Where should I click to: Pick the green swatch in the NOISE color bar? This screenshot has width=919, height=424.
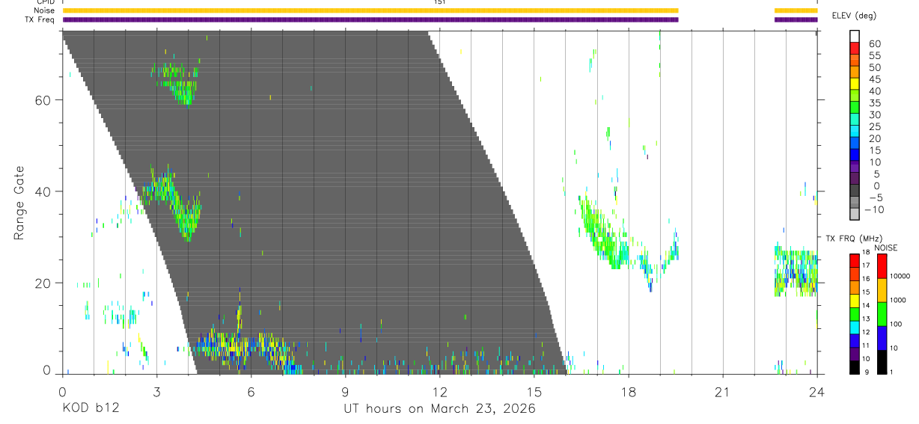pyautogui.click(x=882, y=314)
